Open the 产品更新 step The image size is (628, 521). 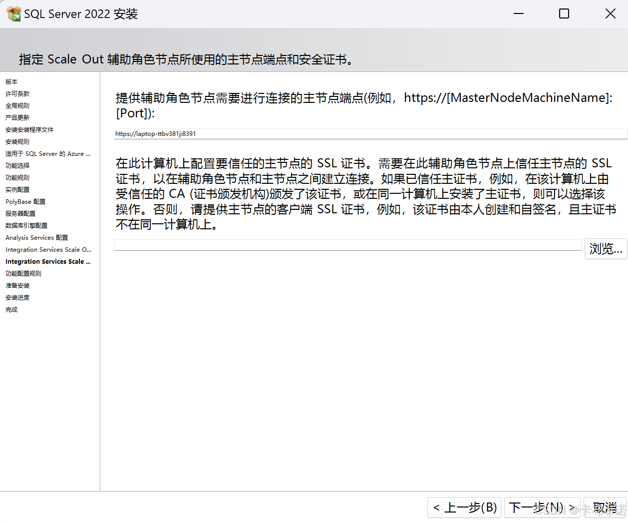pyautogui.click(x=17, y=117)
